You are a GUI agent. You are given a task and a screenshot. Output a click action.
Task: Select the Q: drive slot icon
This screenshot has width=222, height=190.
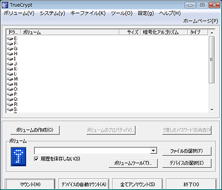pos(10,99)
